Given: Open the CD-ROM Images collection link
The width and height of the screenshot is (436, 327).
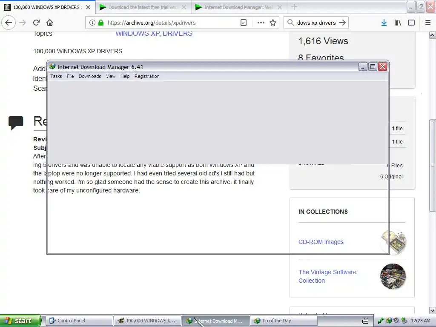Looking at the screenshot, I should click(321, 242).
